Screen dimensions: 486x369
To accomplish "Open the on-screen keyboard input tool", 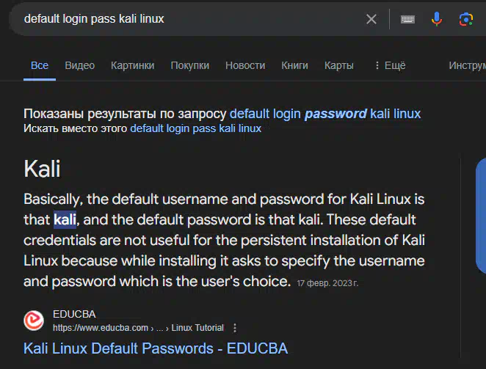I will [x=407, y=19].
